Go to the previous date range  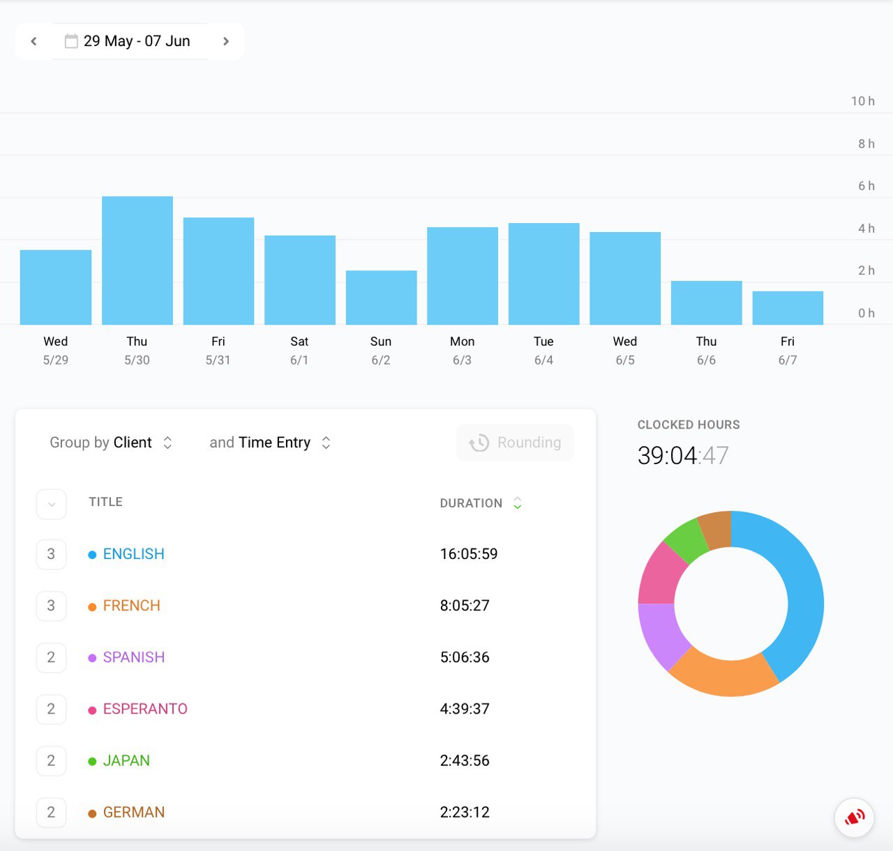click(33, 41)
